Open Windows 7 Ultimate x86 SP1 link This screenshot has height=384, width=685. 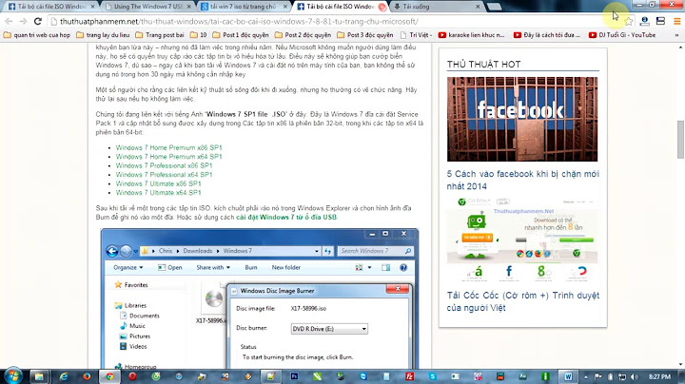[158, 183]
